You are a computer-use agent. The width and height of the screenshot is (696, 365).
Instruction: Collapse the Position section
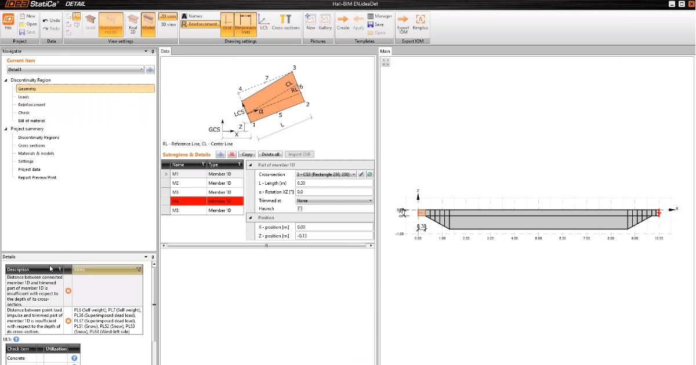pyautogui.click(x=251, y=218)
